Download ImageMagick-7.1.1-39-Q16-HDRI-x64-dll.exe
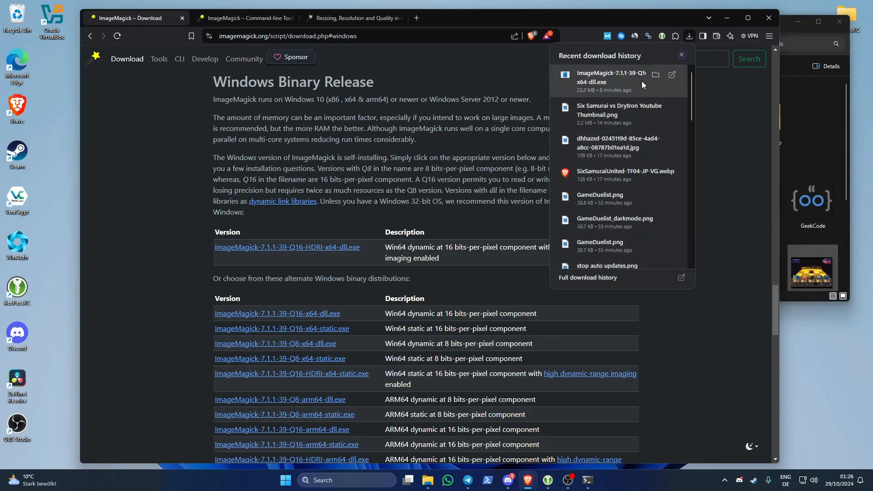The height and width of the screenshot is (491, 873). click(x=287, y=247)
